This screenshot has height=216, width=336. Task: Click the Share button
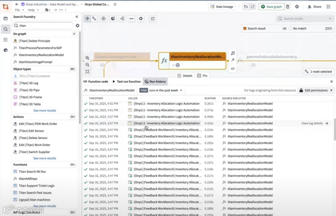pyautogui.click(x=314, y=7)
